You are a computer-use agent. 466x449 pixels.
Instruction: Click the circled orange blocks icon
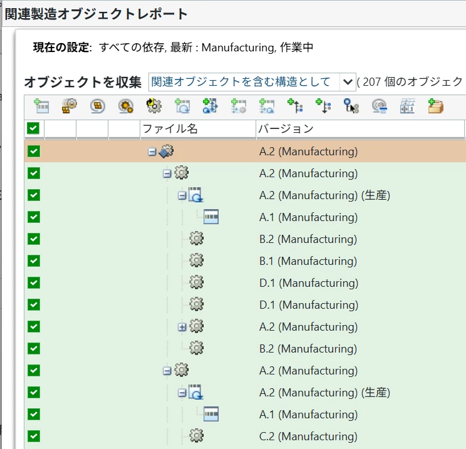point(98,106)
